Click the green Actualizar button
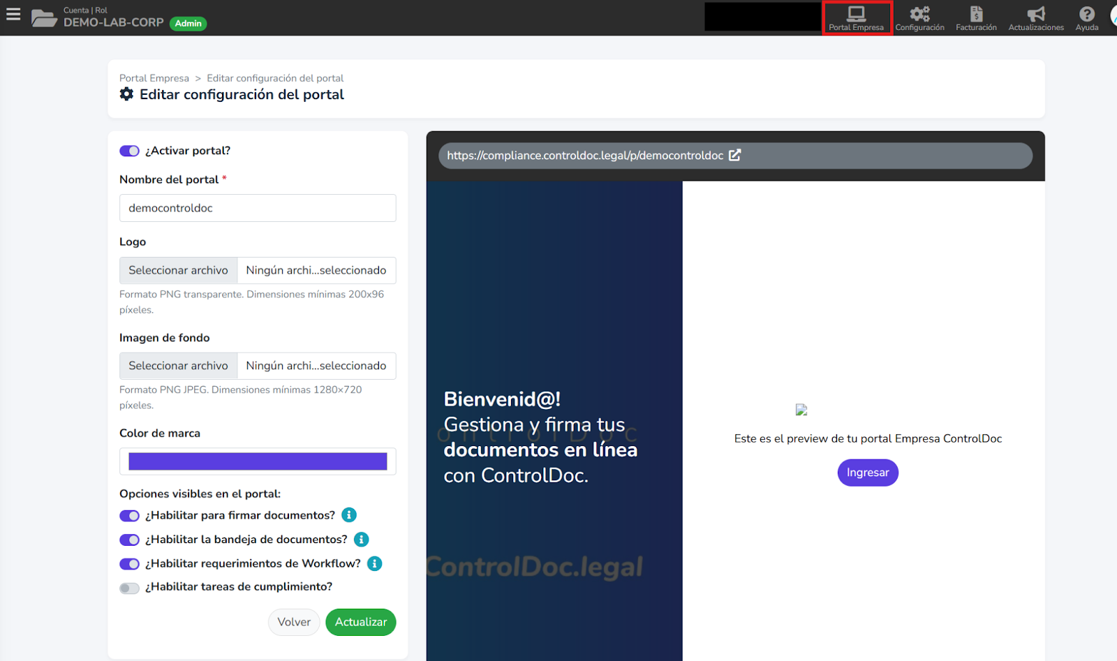This screenshot has height=661, width=1117. (361, 622)
